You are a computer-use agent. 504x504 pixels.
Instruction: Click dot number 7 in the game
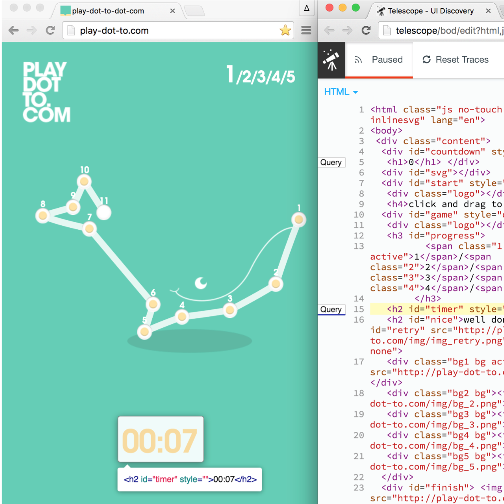89,229
